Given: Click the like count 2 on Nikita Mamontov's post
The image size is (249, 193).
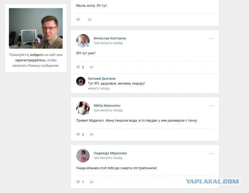Looking at the screenshot, I should click(83, 135).
